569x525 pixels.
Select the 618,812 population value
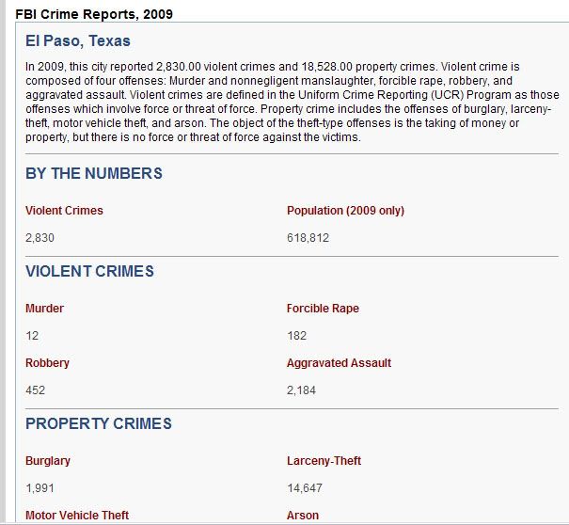[x=308, y=238]
